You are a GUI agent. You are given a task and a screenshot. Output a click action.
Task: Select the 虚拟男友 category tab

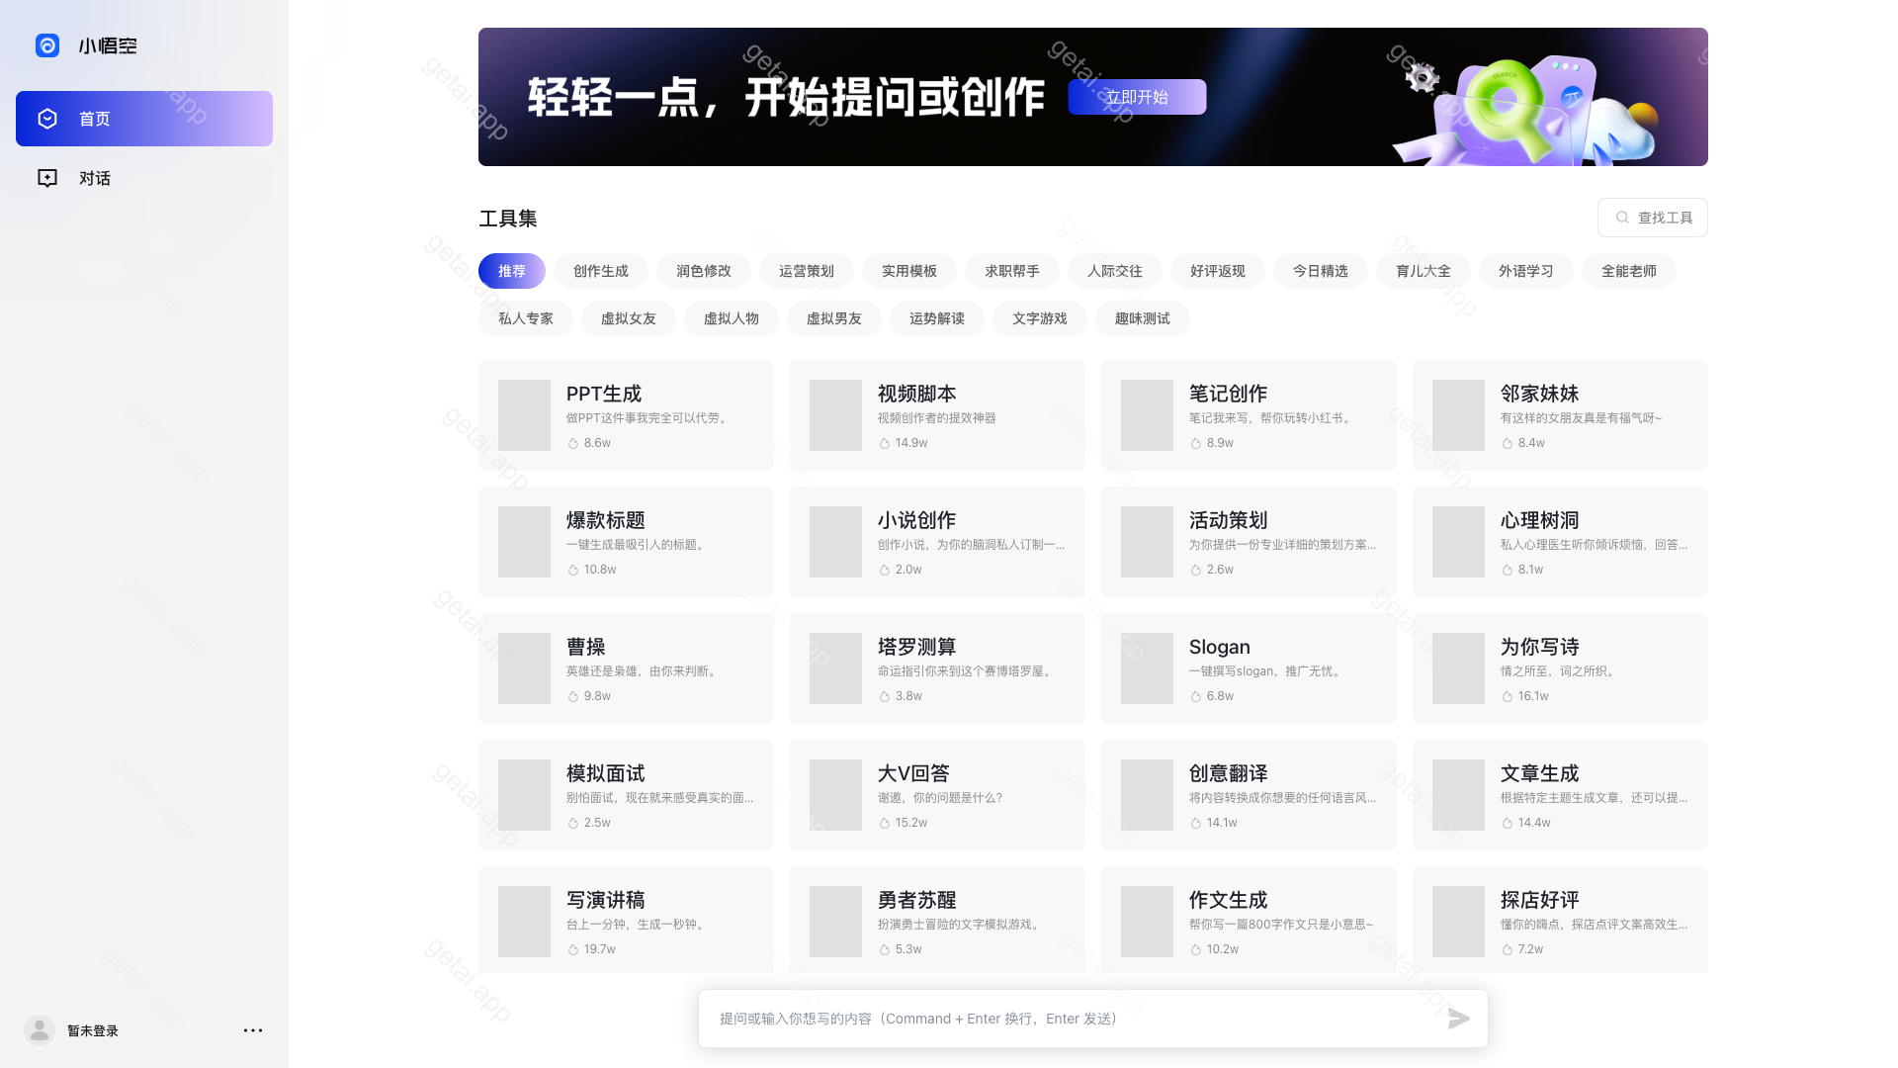click(834, 318)
